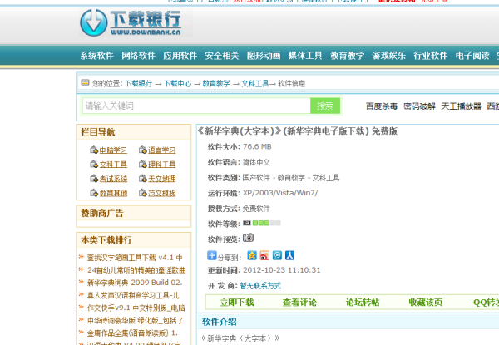Open ranking item 作文快手v9.1 中文特别版

(x=136, y=308)
